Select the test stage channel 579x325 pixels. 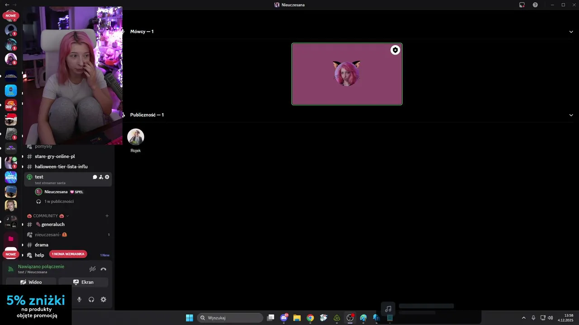(x=68, y=179)
